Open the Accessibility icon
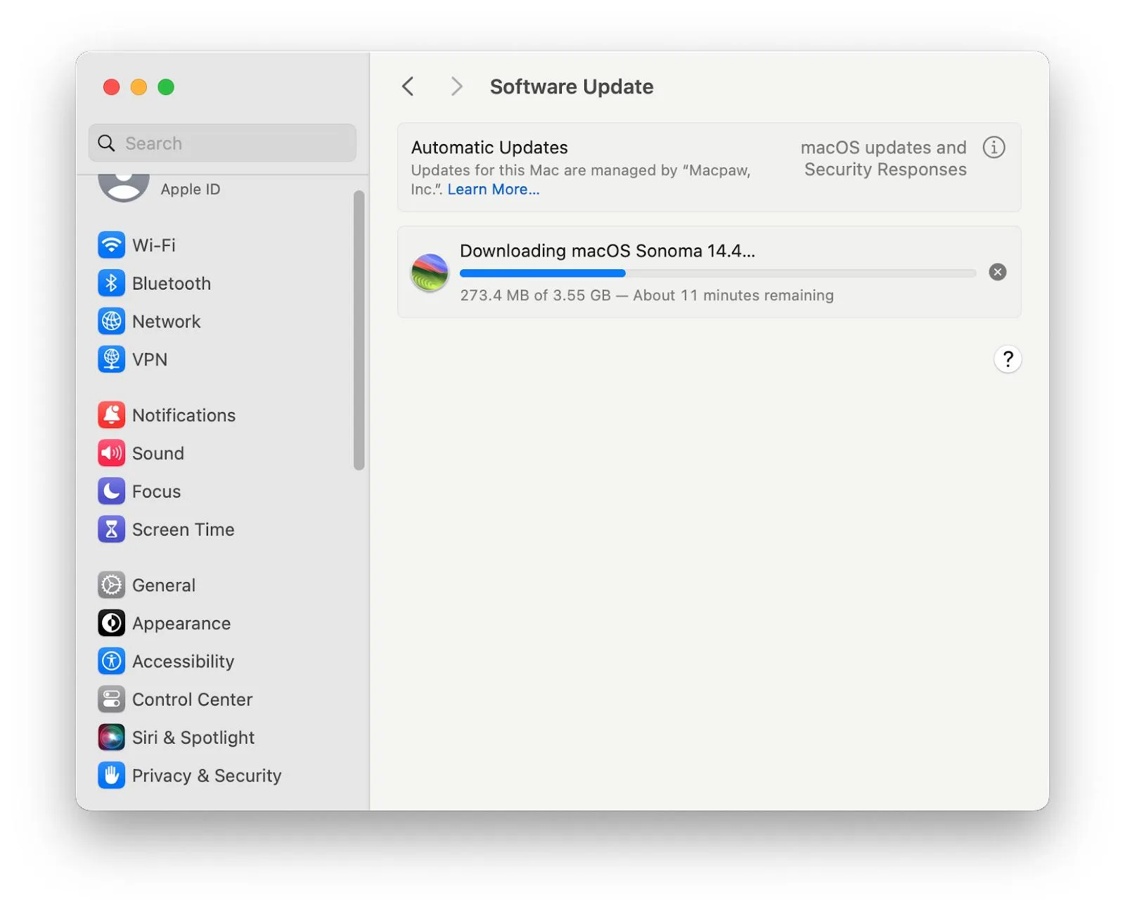The image size is (1125, 911). (111, 661)
